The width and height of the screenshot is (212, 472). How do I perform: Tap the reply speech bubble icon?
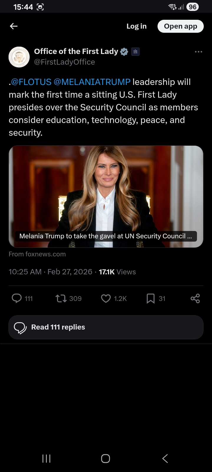click(x=17, y=298)
